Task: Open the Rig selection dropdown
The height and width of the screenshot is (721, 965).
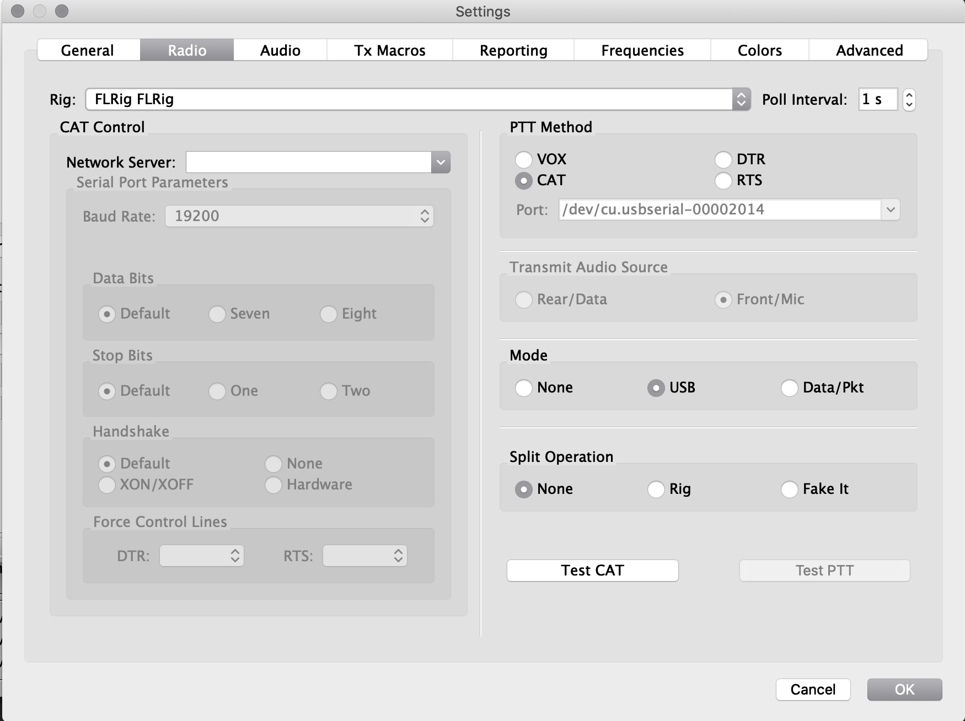Action: pos(418,99)
